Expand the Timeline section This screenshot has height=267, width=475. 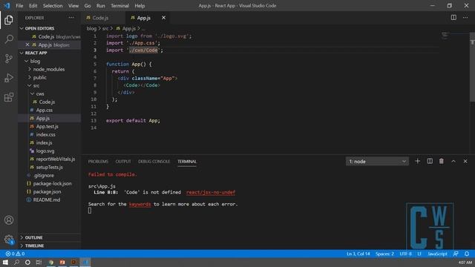50,245
